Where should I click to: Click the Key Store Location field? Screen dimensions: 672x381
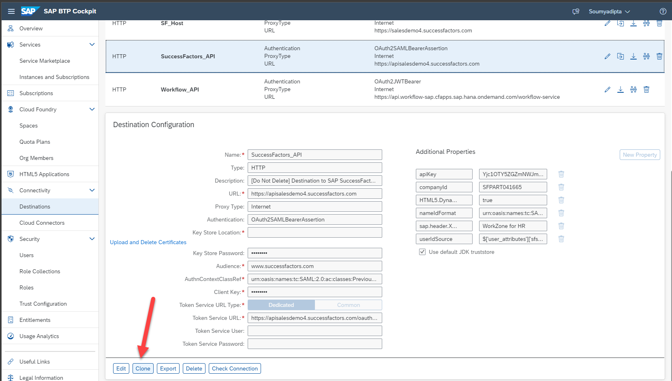[315, 232]
